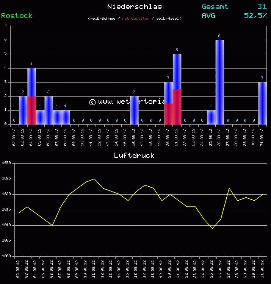The image size is (271, 284).
Task: Click the red thunderstorm segment on 21.08.12 bar
Action: pyautogui.click(x=177, y=107)
